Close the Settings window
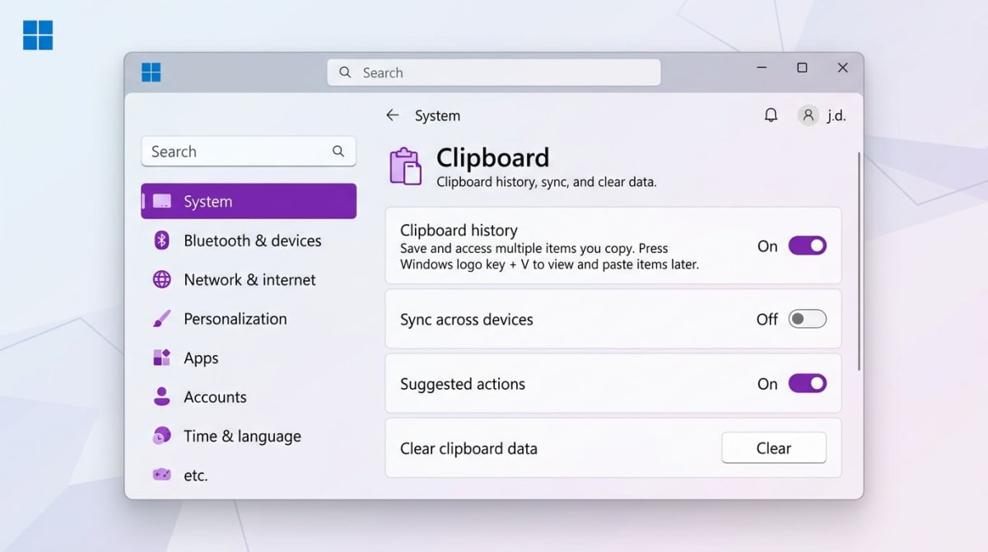Image resolution: width=988 pixels, height=552 pixels. pyautogui.click(x=842, y=68)
